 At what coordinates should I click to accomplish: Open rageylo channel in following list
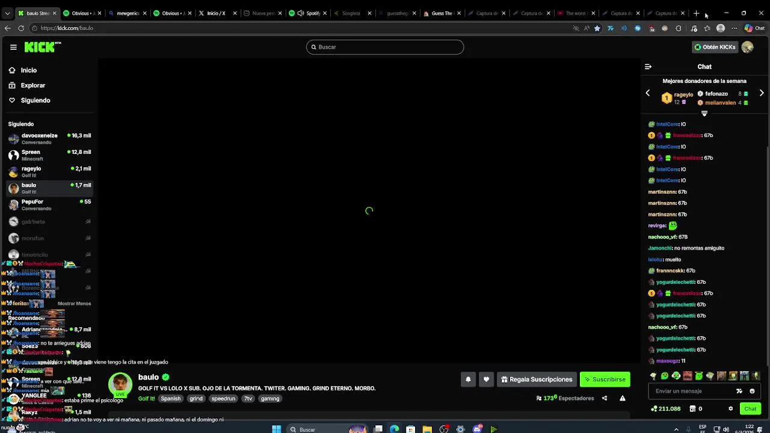pyautogui.click(x=49, y=172)
